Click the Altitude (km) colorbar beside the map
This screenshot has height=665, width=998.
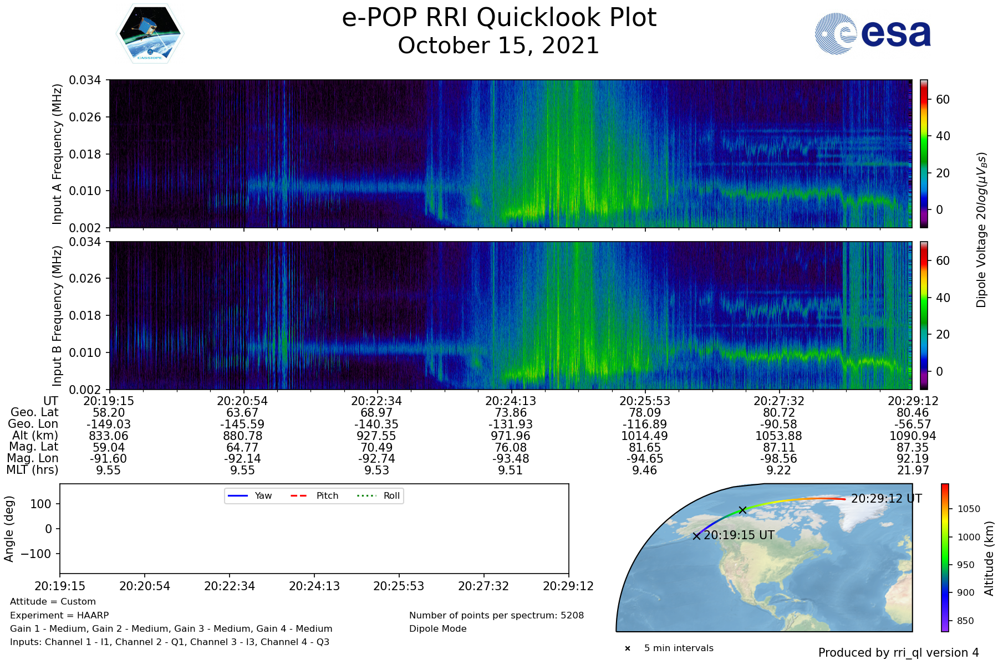click(x=945, y=557)
